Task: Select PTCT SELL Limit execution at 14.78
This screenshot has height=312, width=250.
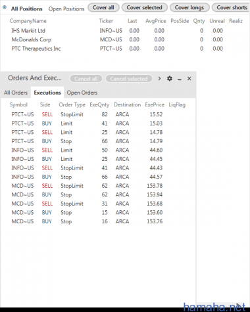Action: click(98, 132)
